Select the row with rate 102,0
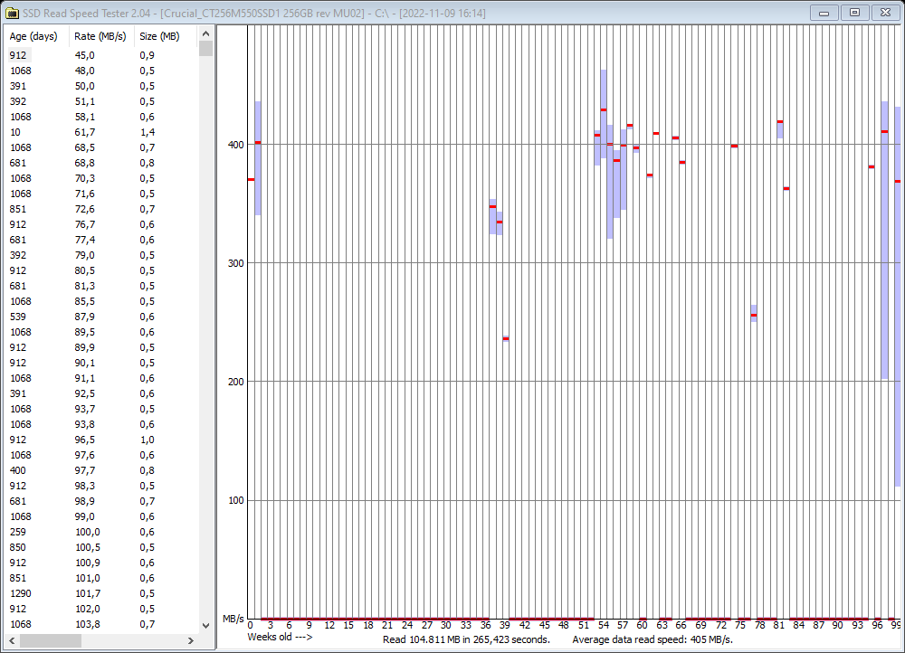Image resolution: width=905 pixels, height=653 pixels. click(x=101, y=610)
